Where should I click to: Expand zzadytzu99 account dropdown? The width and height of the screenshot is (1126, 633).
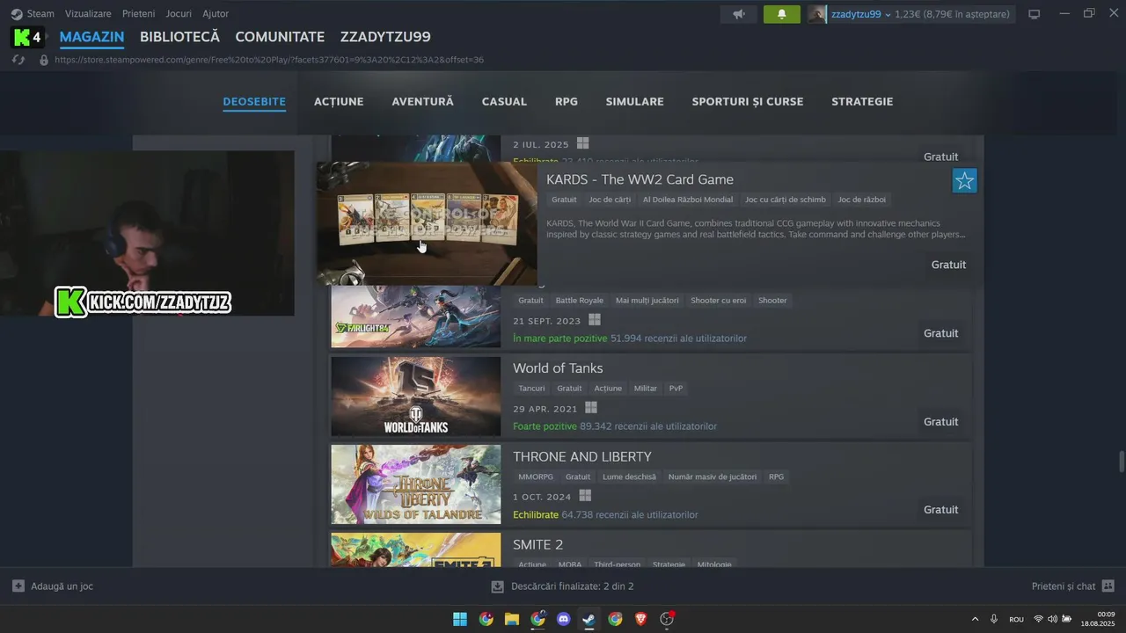(888, 15)
